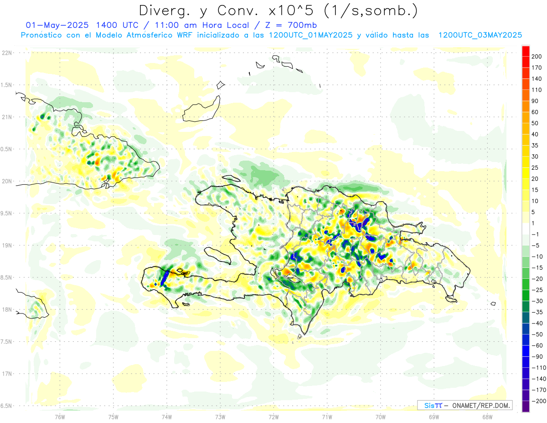Click the positive '140' colorbar value
The width and height of the screenshot is (547, 423).
537,79
